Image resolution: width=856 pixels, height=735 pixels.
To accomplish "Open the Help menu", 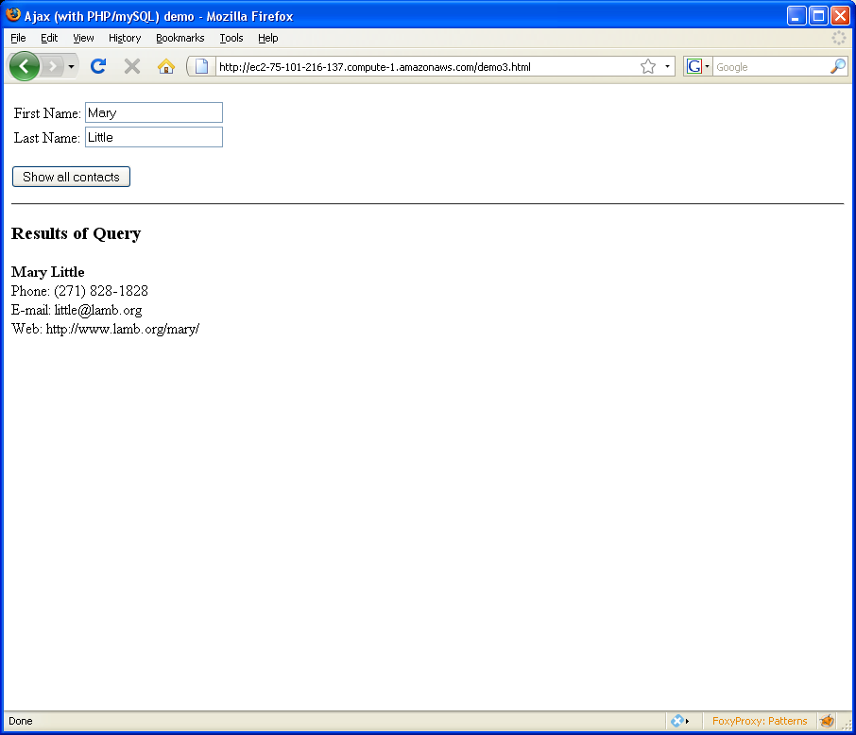I will pos(268,38).
